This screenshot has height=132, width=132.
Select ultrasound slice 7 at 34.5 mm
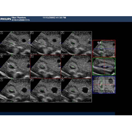[x=15, y=90]
